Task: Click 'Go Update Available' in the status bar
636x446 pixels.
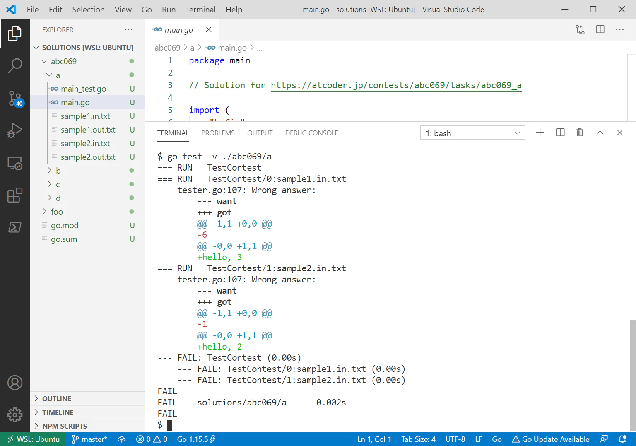Action: pos(551,439)
